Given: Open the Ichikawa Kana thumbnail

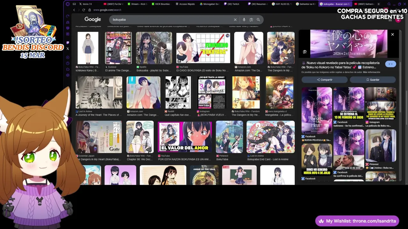Looking at the screenshot, I should pyautogui.click(x=88, y=48).
